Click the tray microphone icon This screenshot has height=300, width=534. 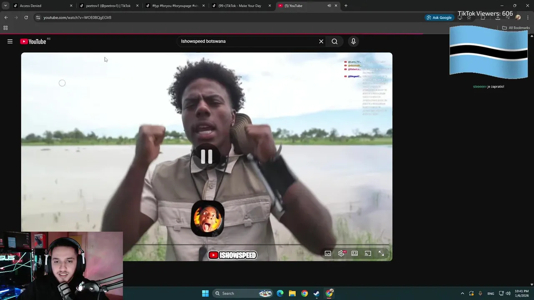point(480,293)
